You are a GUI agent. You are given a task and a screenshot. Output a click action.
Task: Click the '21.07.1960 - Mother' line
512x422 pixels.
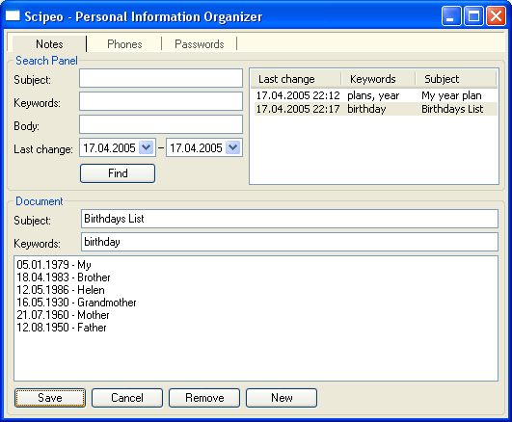63,315
